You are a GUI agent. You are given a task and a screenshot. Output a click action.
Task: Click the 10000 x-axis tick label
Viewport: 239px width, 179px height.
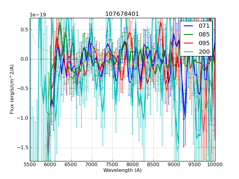215,164
